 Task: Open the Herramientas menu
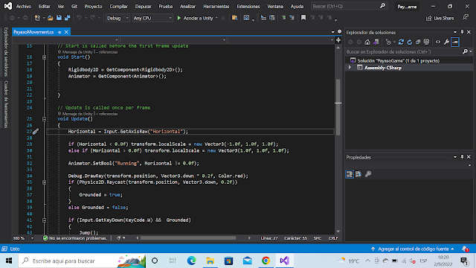tap(216, 7)
